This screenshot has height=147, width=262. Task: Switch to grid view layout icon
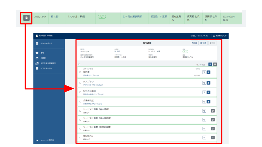point(215,64)
